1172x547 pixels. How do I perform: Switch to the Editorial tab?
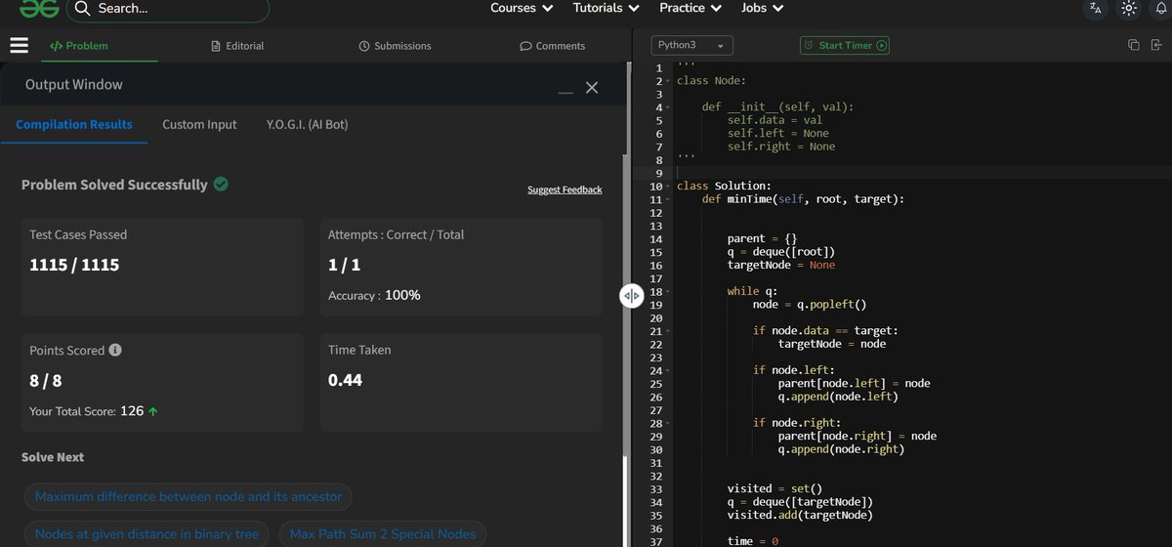point(237,46)
